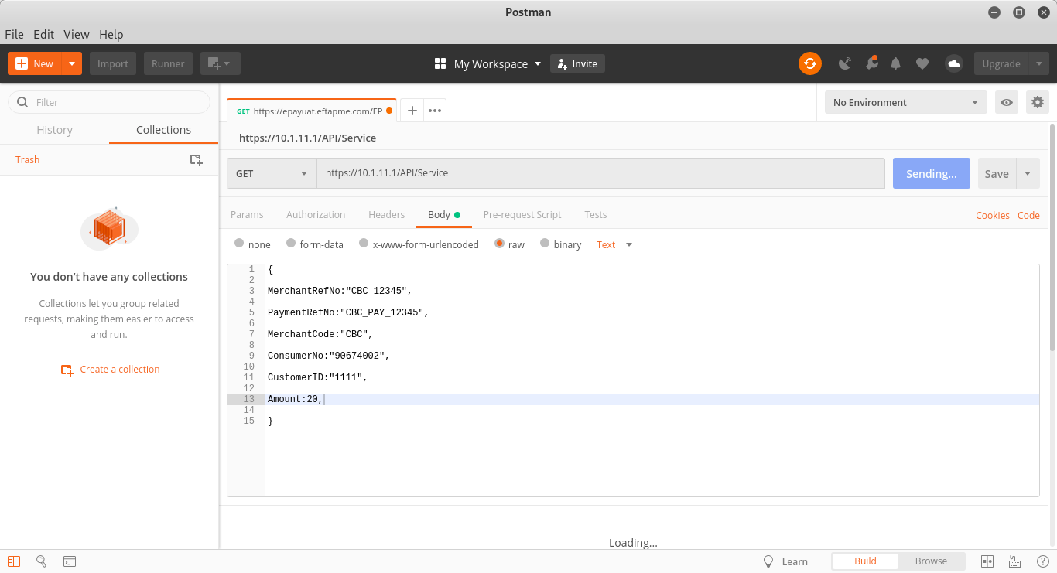1057x573 pixels.
Task: Click the Sending button
Action: pyautogui.click(x=932, y=173)
